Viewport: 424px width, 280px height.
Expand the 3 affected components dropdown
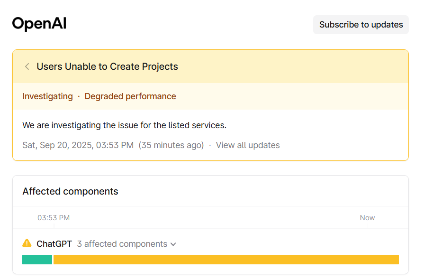pyautogui.click(x=126, y=244)
